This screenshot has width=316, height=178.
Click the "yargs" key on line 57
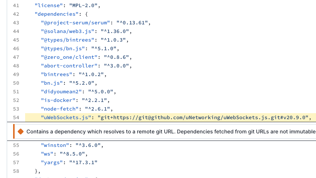click(52, 163)
